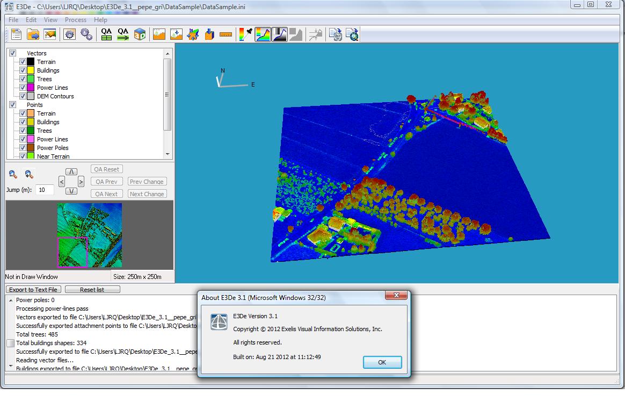
Task: Click the Prev Change button
Action: coord(147,182)
